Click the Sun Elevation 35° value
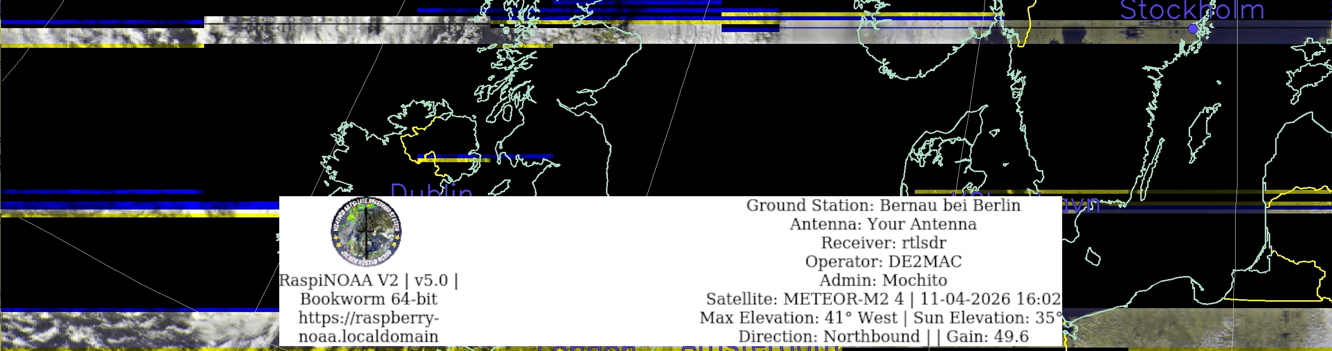This screenshot has height=351, width=1332. click(x=988, y=317)
